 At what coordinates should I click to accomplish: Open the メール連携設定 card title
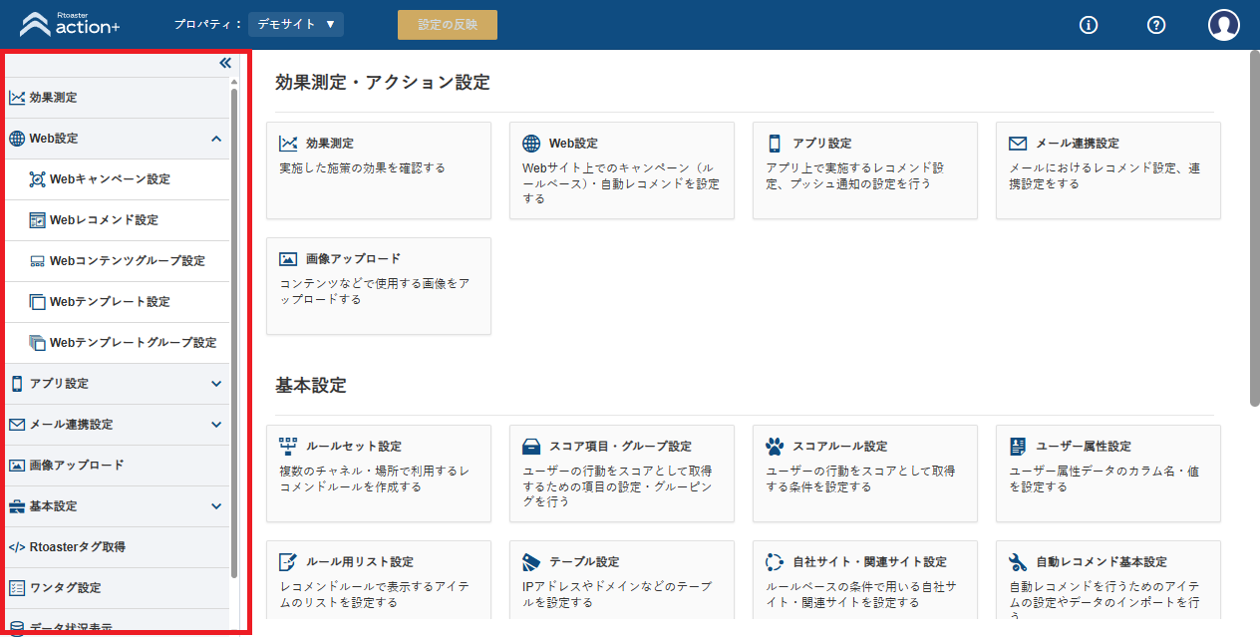click(x=1077, y=144)
